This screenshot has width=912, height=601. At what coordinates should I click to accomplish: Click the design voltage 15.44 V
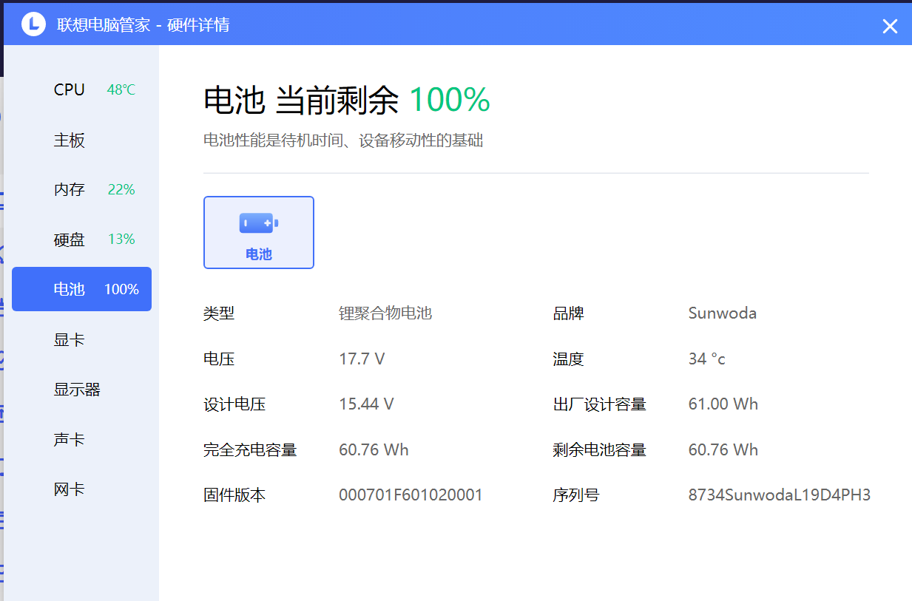pyautogui.click(x=366, y=404)
